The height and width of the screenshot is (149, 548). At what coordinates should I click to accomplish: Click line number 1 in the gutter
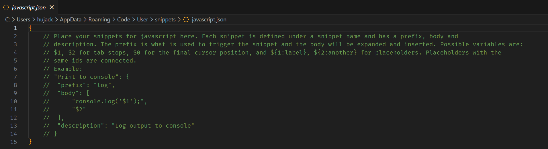point(15,28)
